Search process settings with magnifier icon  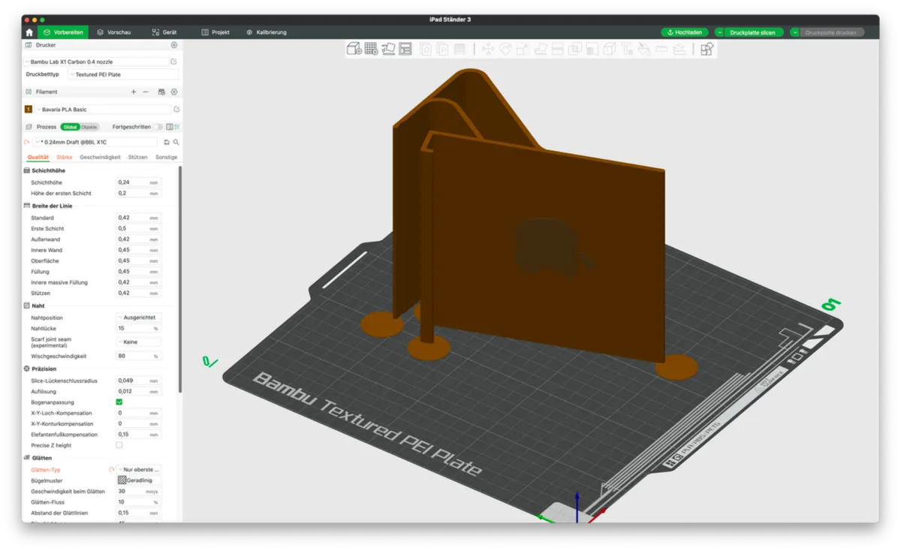[x=176, y=142]
